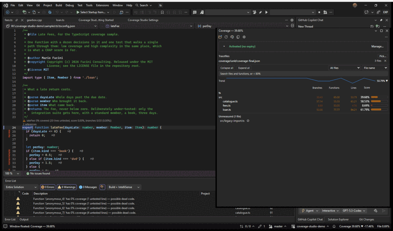
Task: Open the 100 % zoom level dropdown
Action: [12, 173]
